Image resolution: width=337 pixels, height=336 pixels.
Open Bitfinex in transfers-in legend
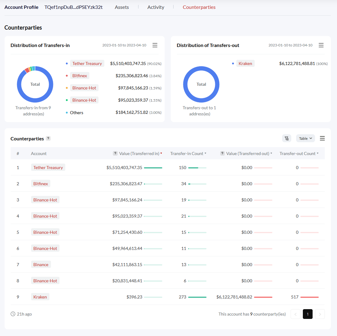[80, 76]
